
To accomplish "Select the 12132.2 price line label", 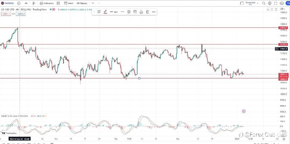I will pos(283,44).
